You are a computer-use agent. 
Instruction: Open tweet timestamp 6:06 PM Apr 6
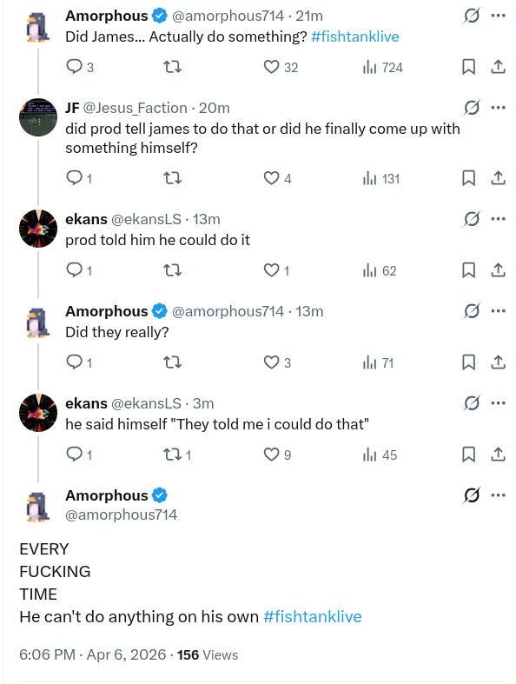tap(92, 654)
